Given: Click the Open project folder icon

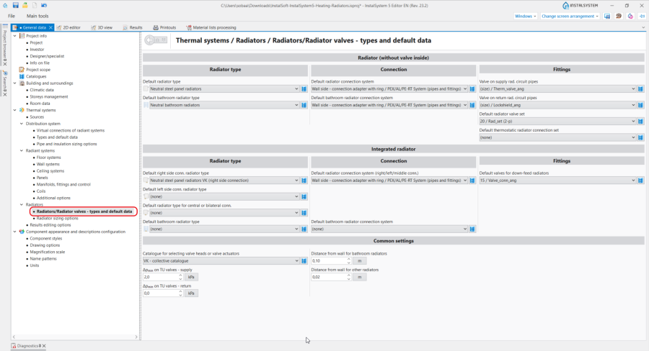Looking at the screenshot, I should pyautogui.click(x=25, y=5).
